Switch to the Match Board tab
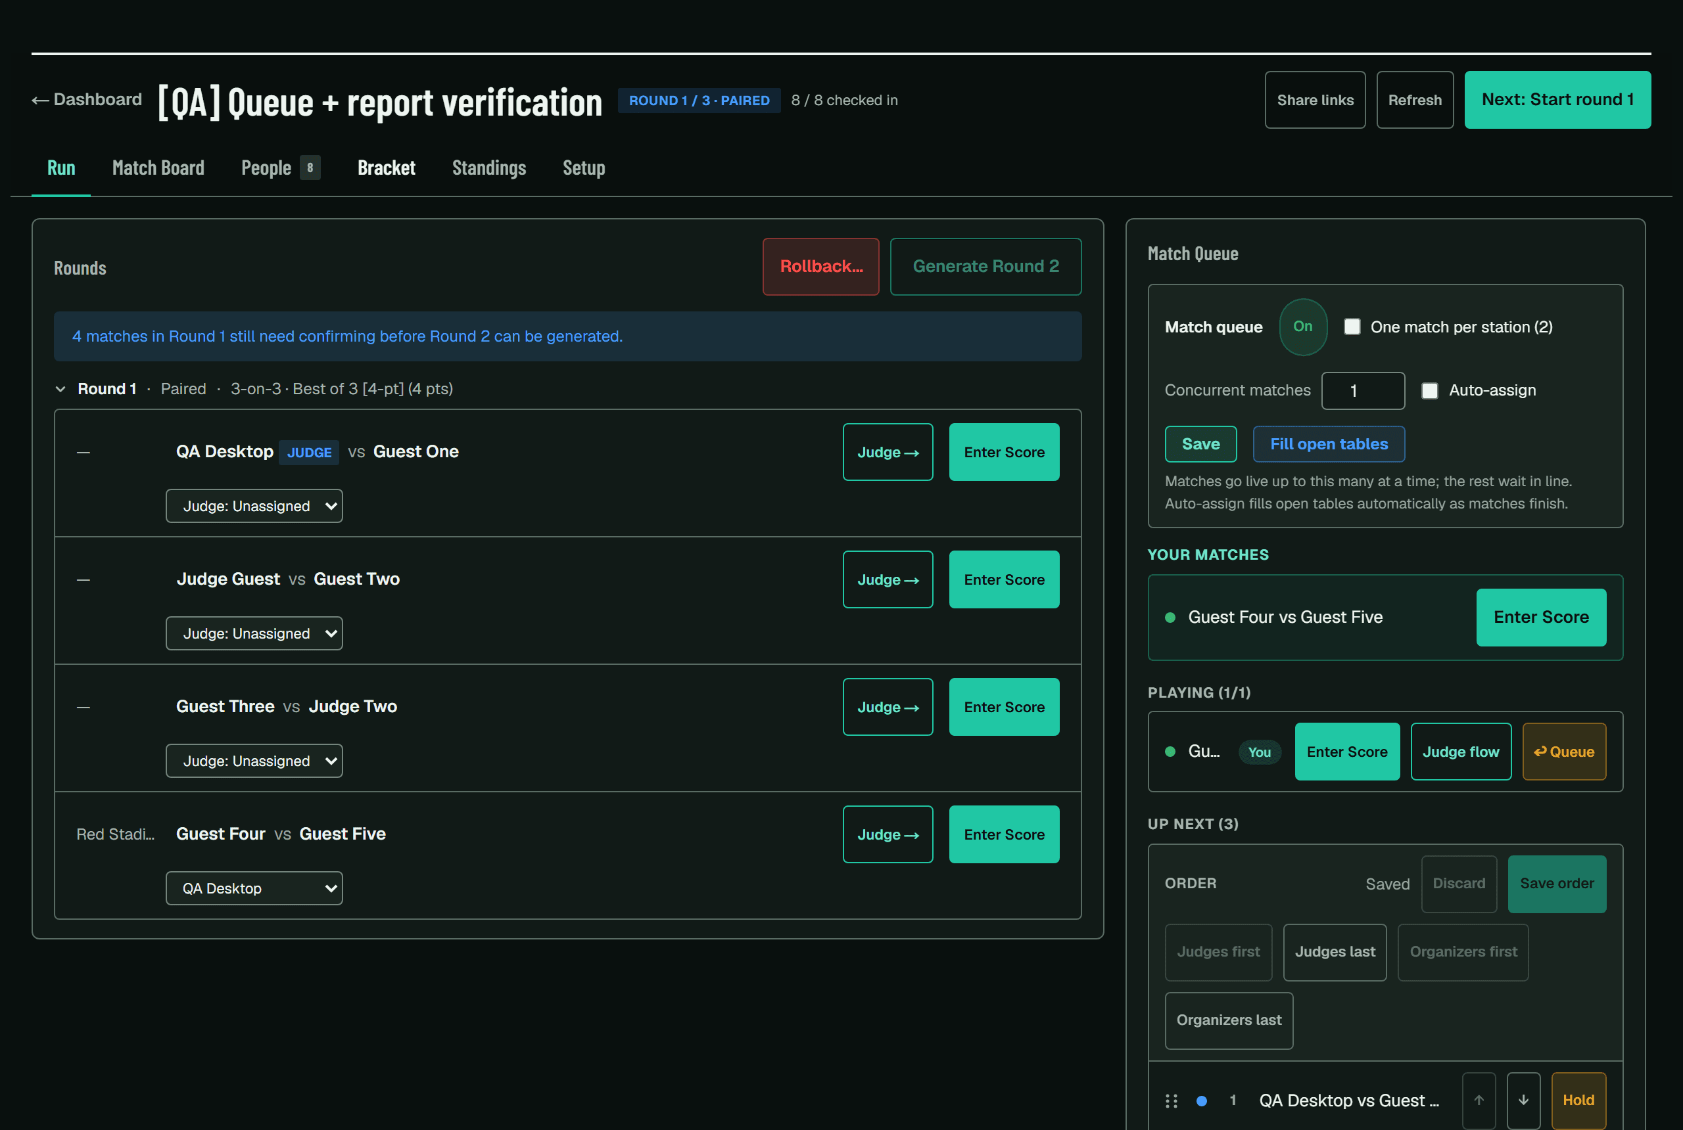 158,169
